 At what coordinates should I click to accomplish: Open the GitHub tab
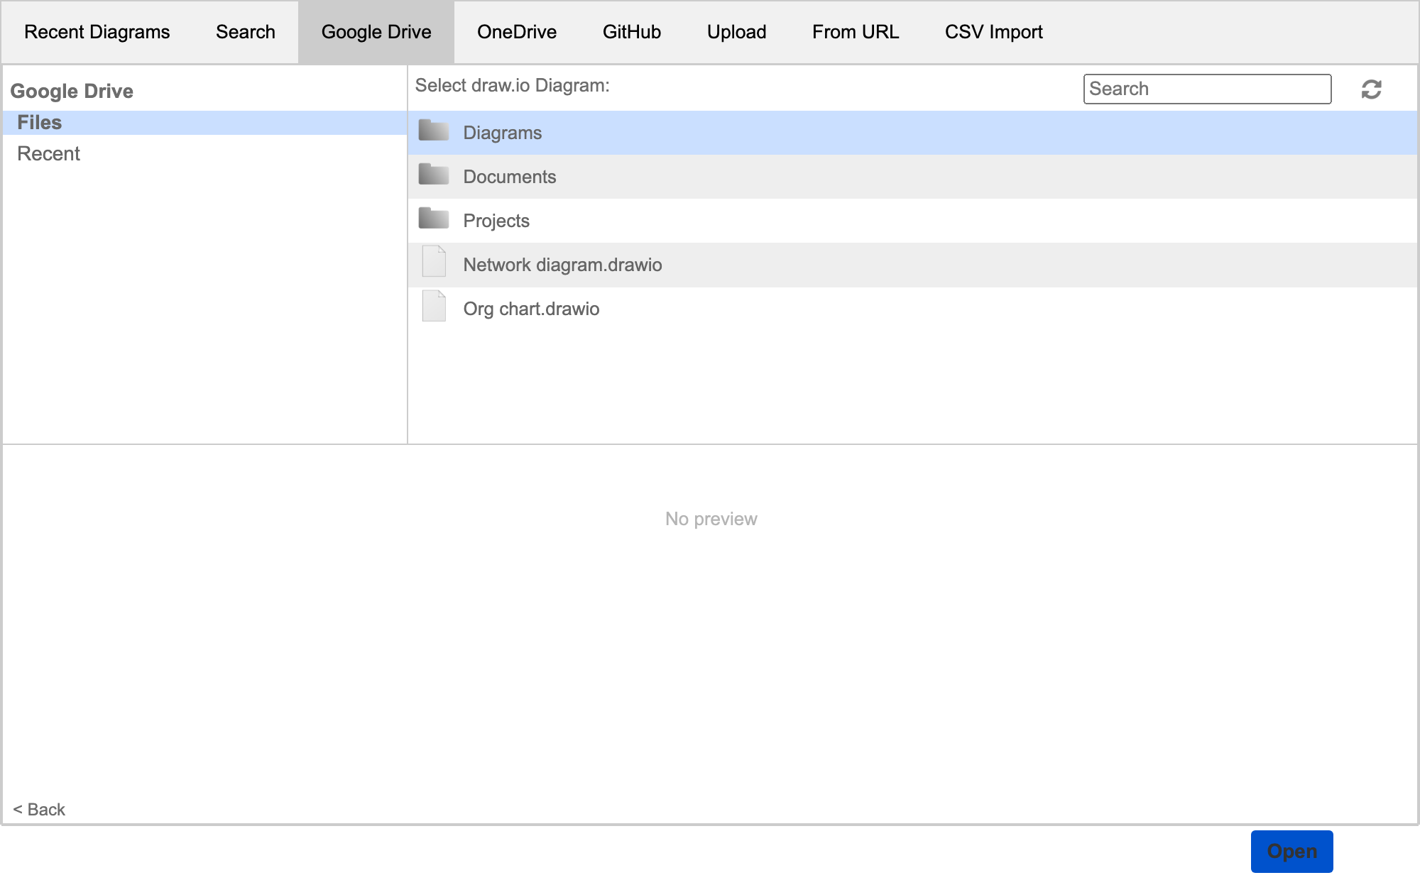tap(632, 32)
